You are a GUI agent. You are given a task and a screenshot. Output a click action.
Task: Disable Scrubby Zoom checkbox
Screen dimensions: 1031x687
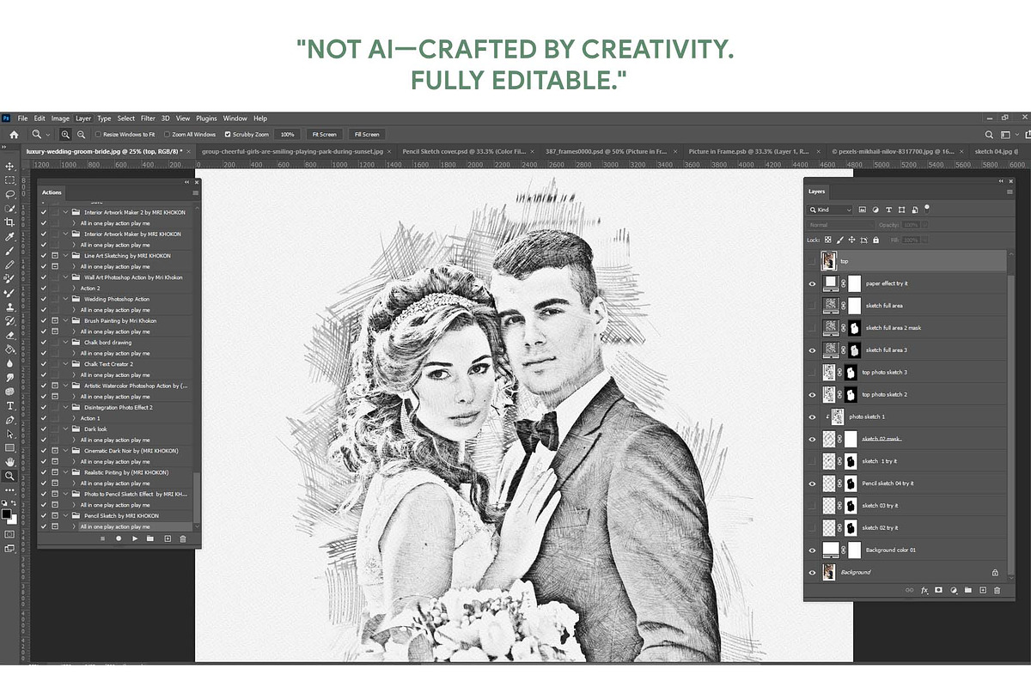pos(228,135)
